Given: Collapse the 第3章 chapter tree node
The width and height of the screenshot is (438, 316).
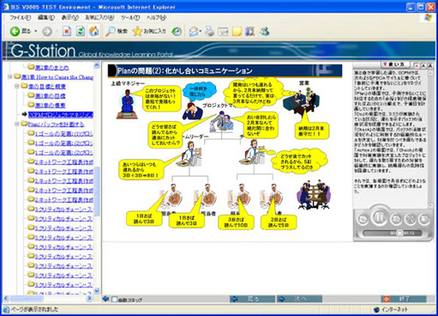Looking at the screenshot, I should coord(10,76).
